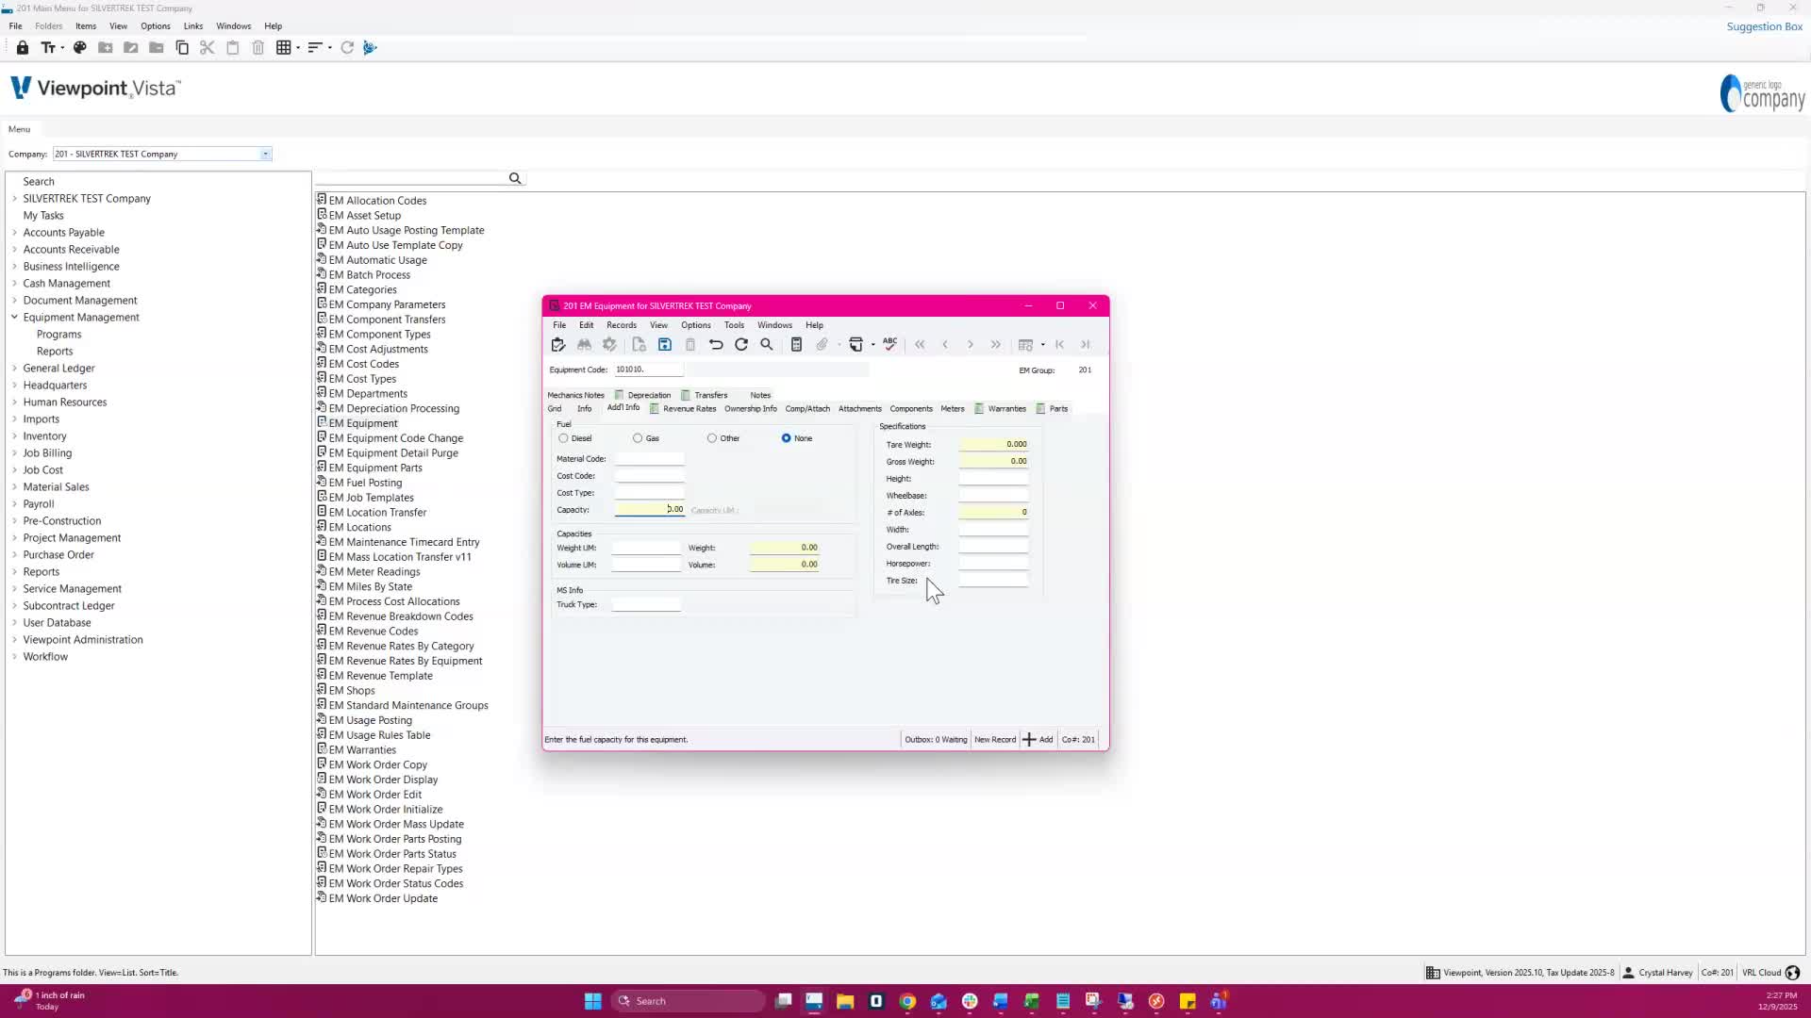Click the save record icon
This screenshot has width=1811, height=1018.
pos(665,345)
